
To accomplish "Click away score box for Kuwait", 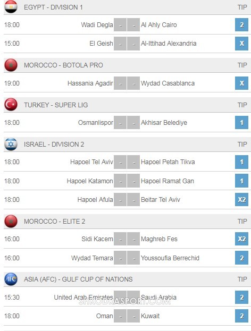I will [x=133, y=316].
